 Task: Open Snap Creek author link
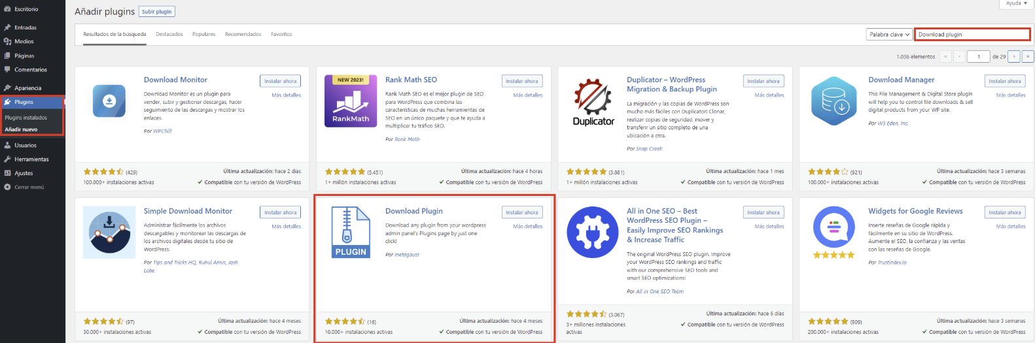click(x=649, y=149)
